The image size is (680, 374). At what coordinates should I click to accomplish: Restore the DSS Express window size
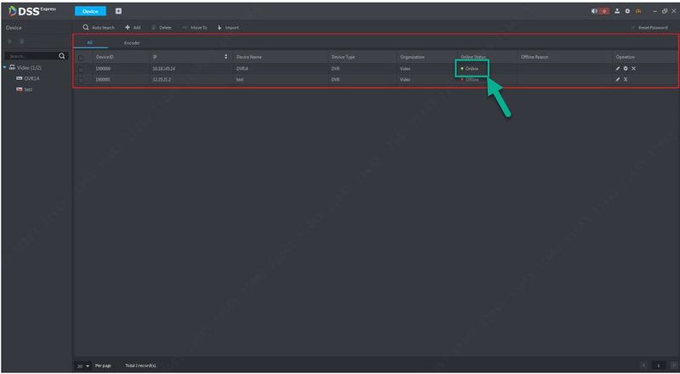pyautogui.click(x=665, y=11)
